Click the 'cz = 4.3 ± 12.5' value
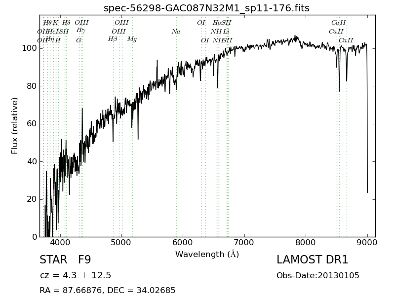This screenshot has height=296, width=395. (x=76, y=275)
